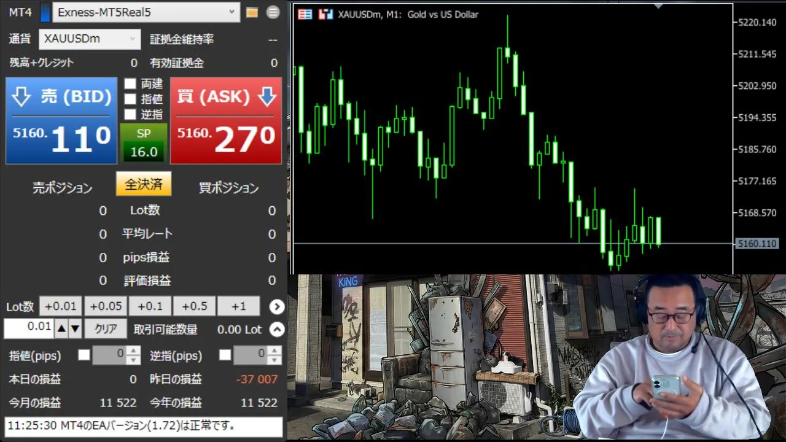This screenshot has height=442, width=786.
Task: Enable the 逆指 order checkbox
Action: tap(130, 114)
